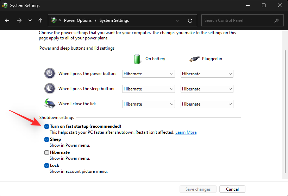Viewport: 288px width, 196px height.
Task: Click the search magnifier icon
Action: (277, 20)
